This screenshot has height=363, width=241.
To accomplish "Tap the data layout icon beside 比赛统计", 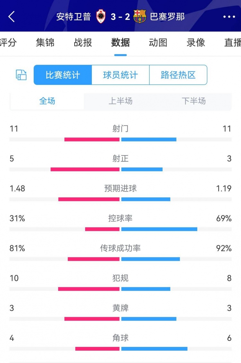I will click(x=21, y=75).
